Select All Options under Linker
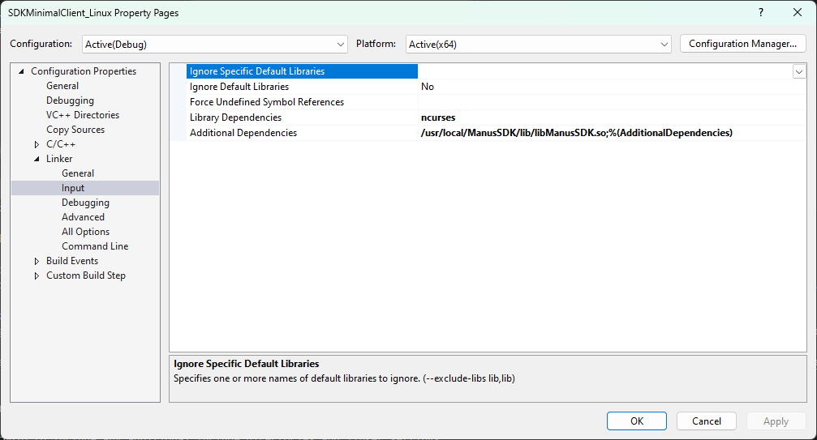Viewport: 817px width, 440px height. point(85,232)
